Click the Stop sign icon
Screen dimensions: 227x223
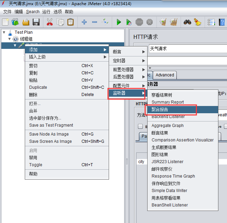click(139, 22)
